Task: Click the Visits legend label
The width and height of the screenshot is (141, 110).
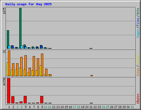Action: pos(138,60)
